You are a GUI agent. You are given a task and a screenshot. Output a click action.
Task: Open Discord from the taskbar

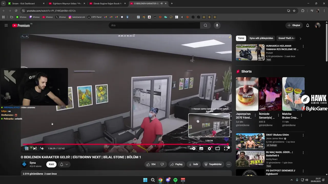point(168,180)
